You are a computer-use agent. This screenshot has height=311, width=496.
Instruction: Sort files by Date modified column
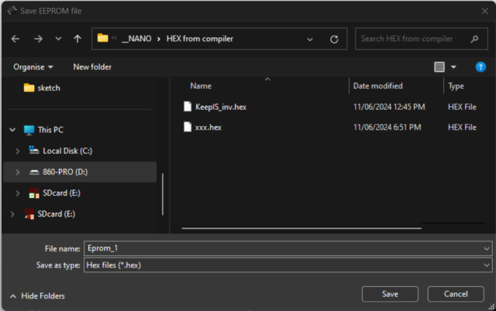(x=377, y=86)
